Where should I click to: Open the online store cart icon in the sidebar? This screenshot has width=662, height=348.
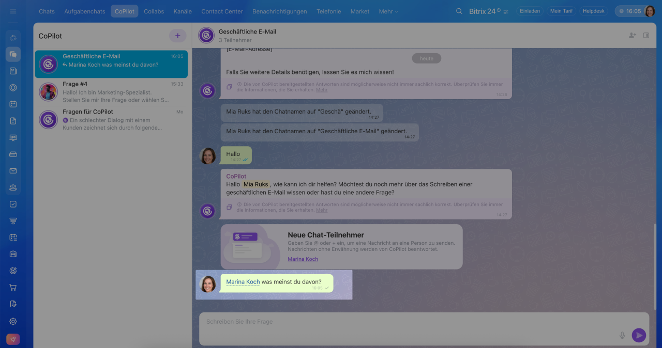(x=13, y=288)
